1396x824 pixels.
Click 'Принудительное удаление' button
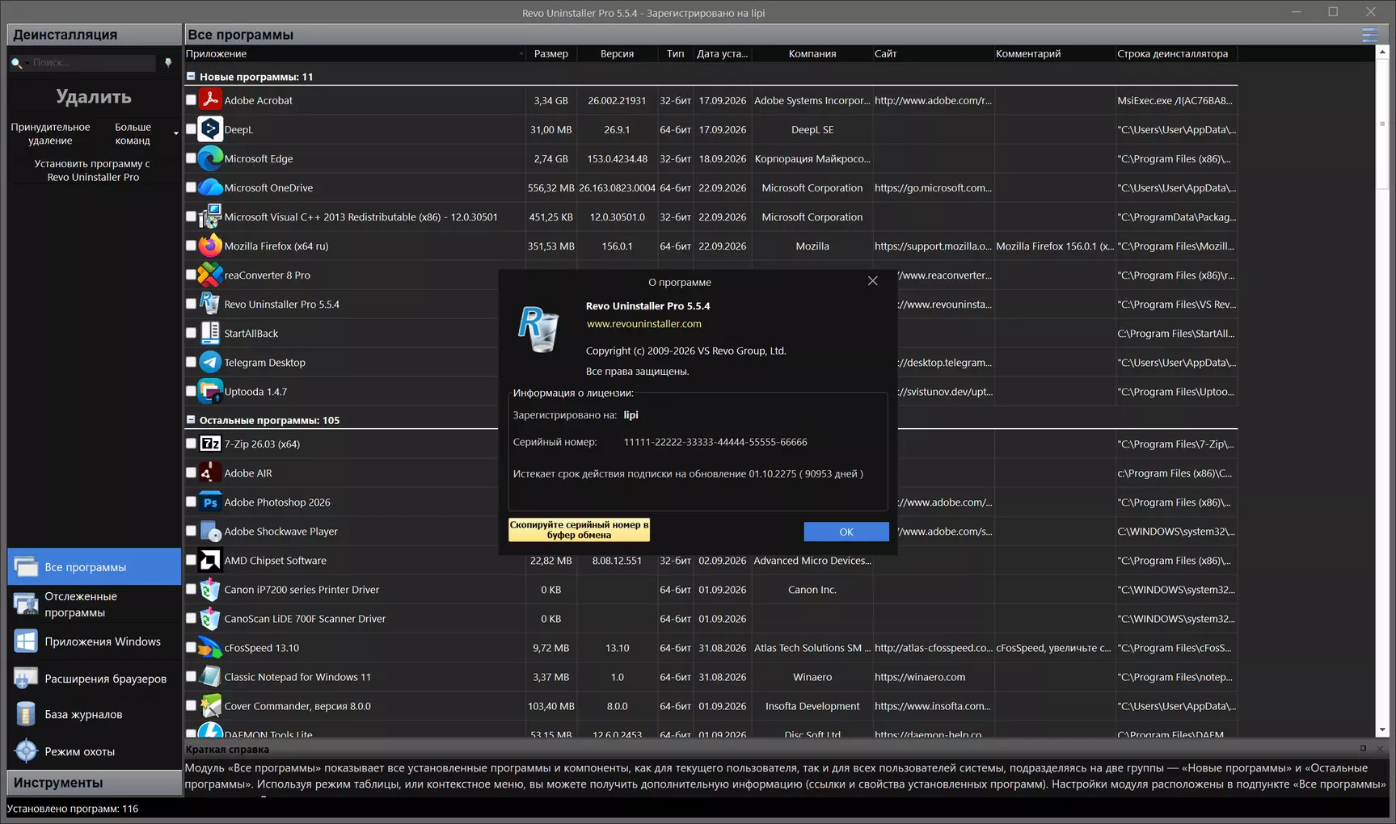click(50, 134)
